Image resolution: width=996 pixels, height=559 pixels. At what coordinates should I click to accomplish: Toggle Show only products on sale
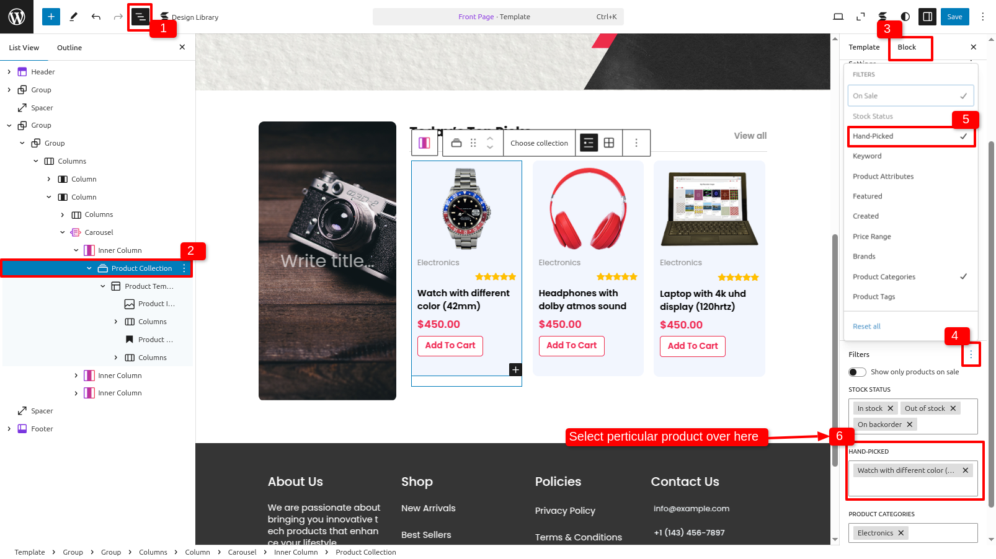857,372
